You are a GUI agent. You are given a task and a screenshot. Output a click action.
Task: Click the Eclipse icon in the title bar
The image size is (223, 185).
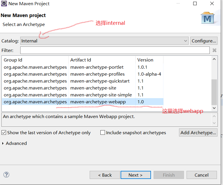(4, 3)
